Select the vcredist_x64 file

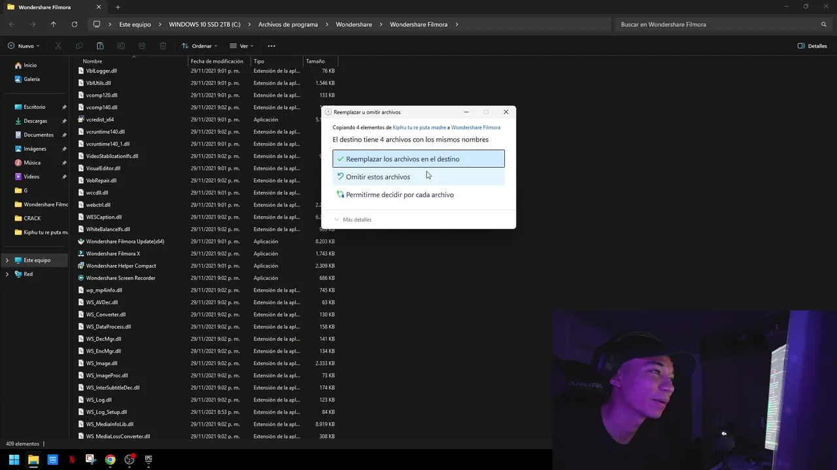[x=100, y=119]
